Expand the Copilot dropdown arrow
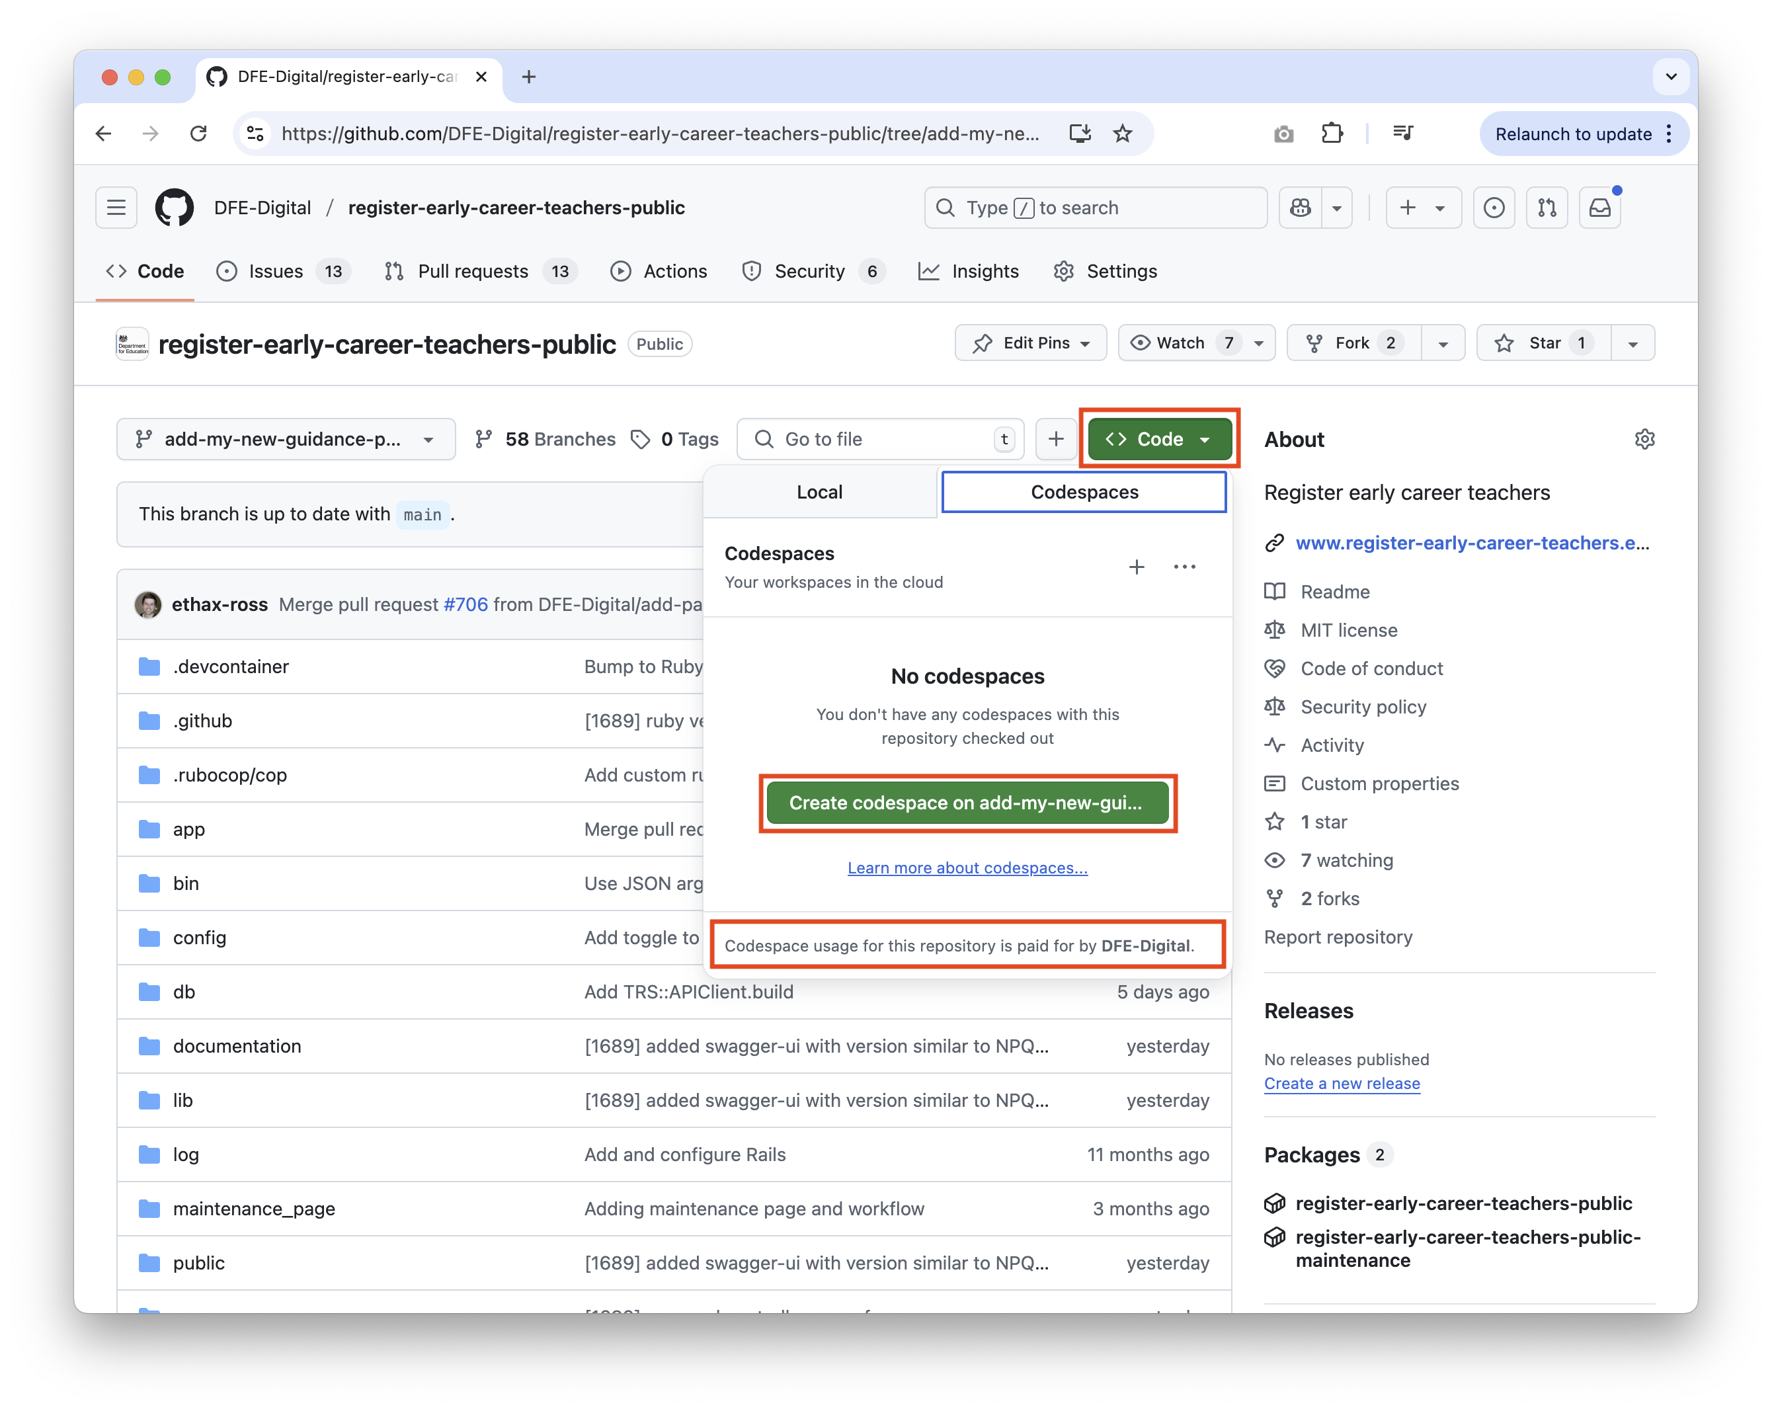 [1336, 207]
